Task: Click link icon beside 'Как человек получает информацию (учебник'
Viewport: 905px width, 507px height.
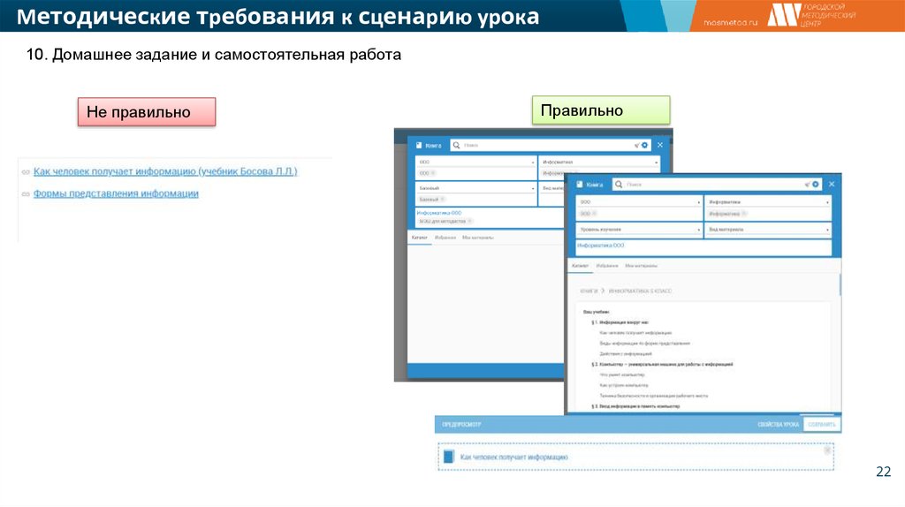Action: pos(26,171)
